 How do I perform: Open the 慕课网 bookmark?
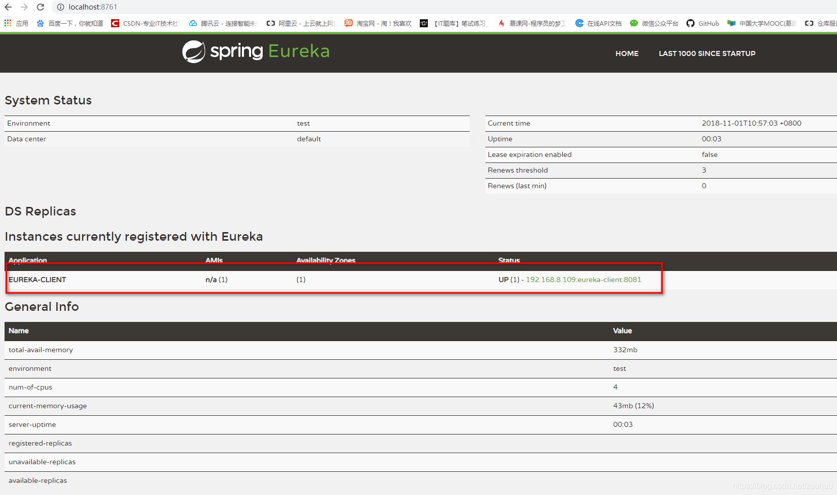click(x=532, y=23)
